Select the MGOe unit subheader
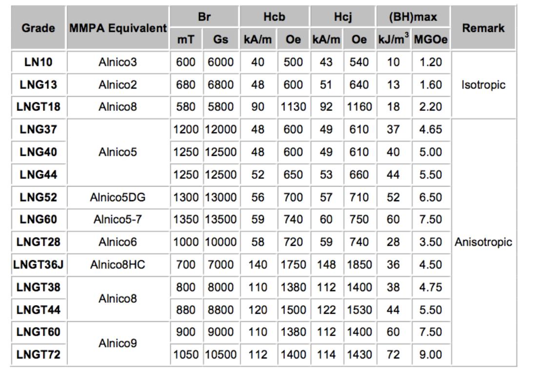 [x=431, y=40]
